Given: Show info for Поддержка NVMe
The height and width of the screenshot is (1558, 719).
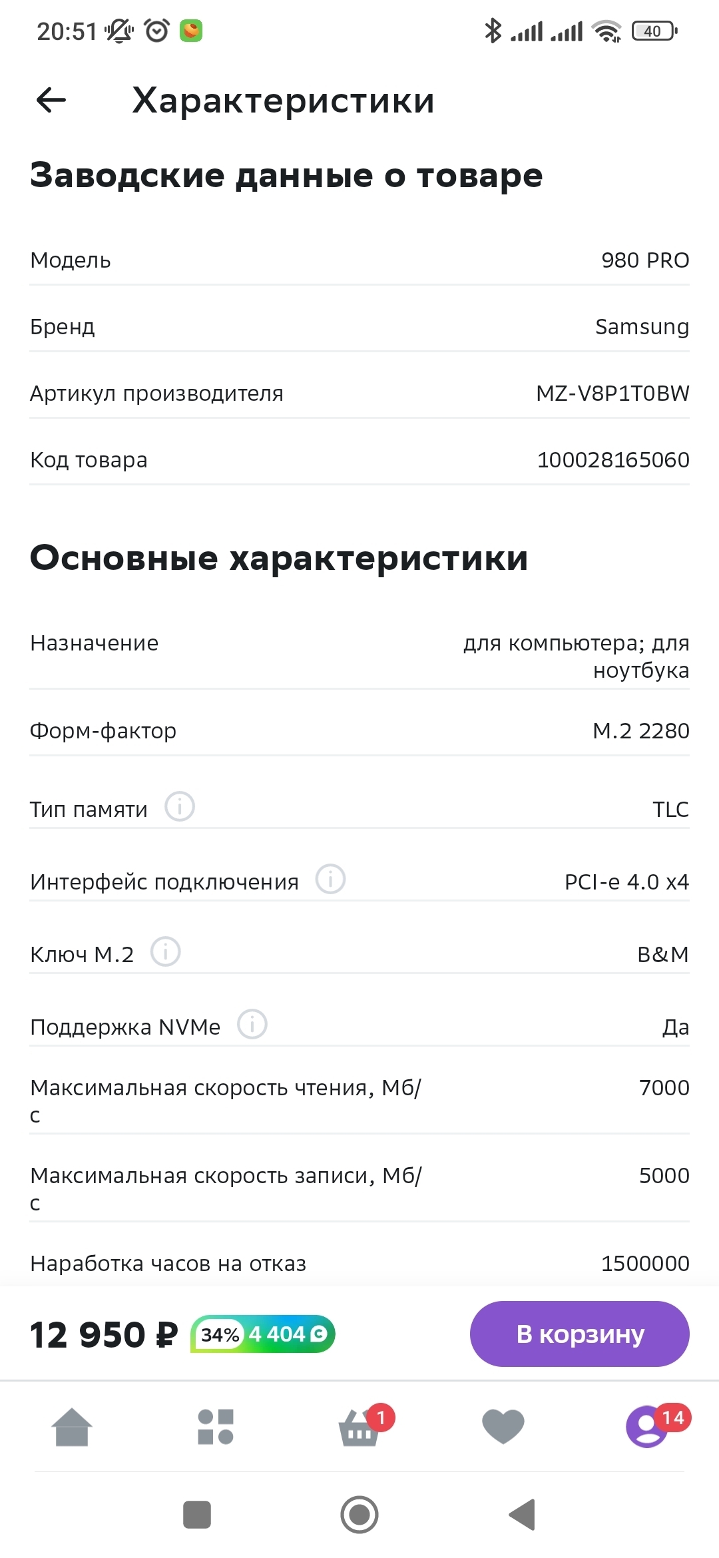Looking at the screenshot, I should coord(252,1024).
